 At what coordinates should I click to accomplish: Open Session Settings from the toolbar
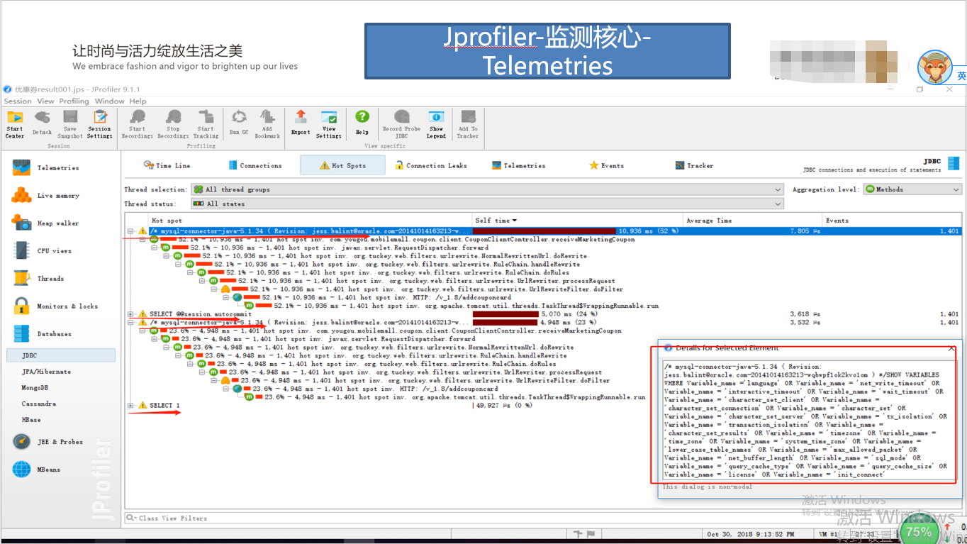click(x=99, y=124)
